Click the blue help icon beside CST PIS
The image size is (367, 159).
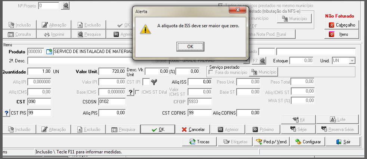[6, 113]
